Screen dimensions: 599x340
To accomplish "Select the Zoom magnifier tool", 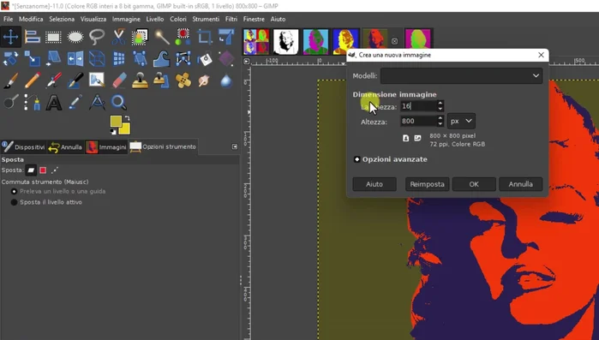I will (x=118, y=102).
